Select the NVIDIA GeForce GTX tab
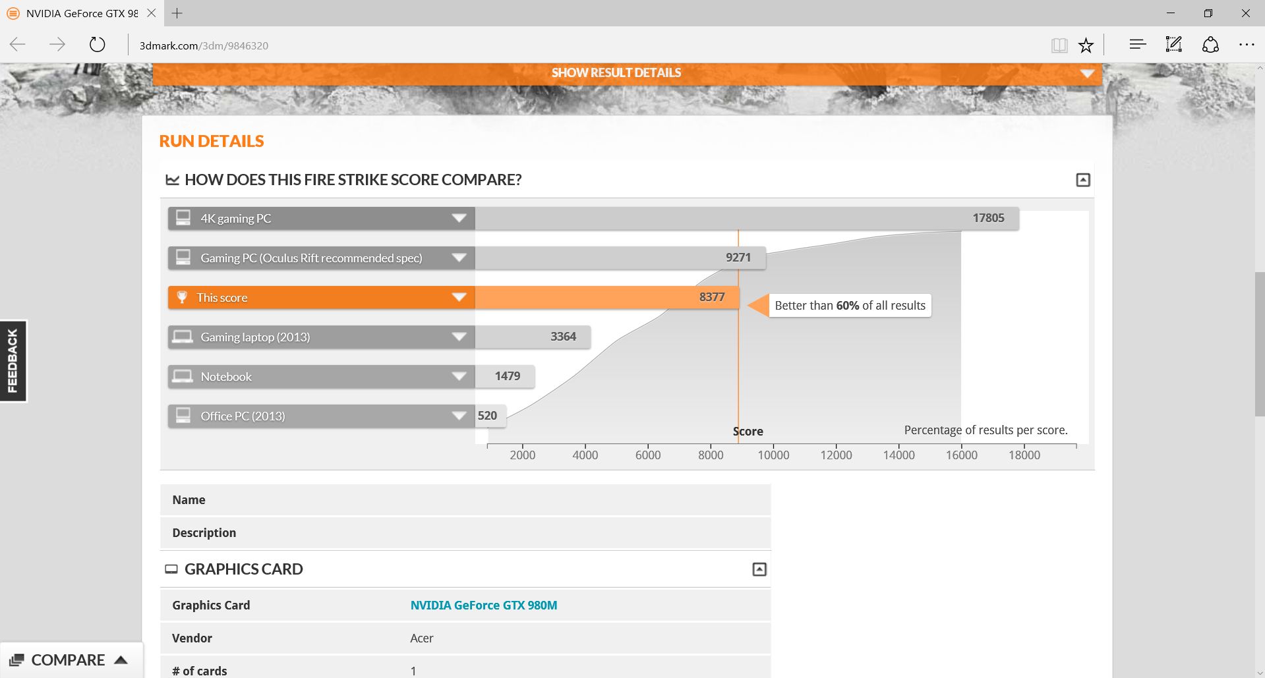 82,13
